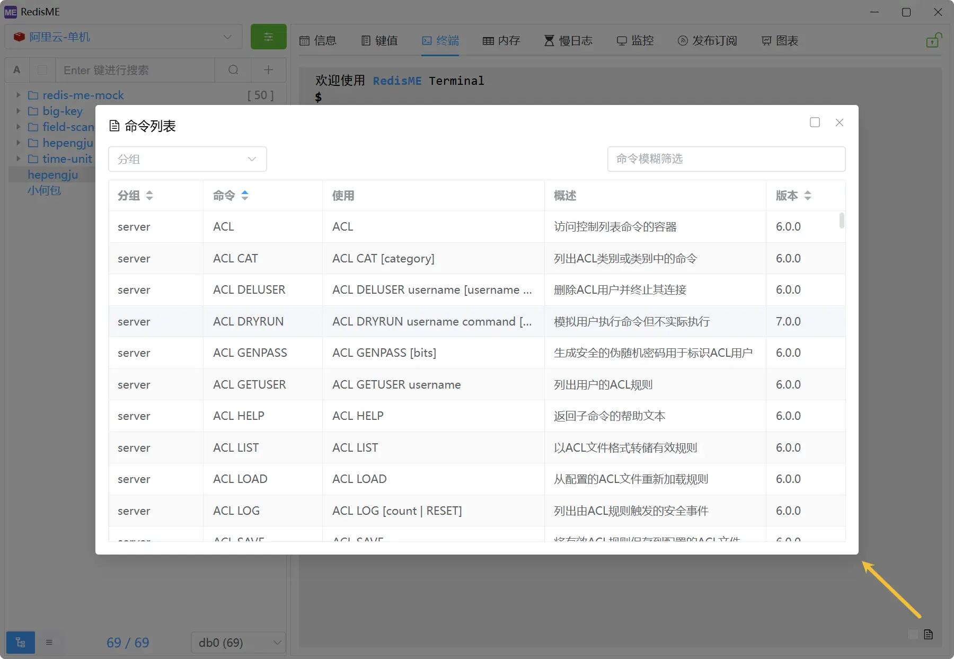Image resolution: width=954 pixels, height=659 pixels.
Task: Select the 小何包 key in tree
Action: (x=44, y=190)
